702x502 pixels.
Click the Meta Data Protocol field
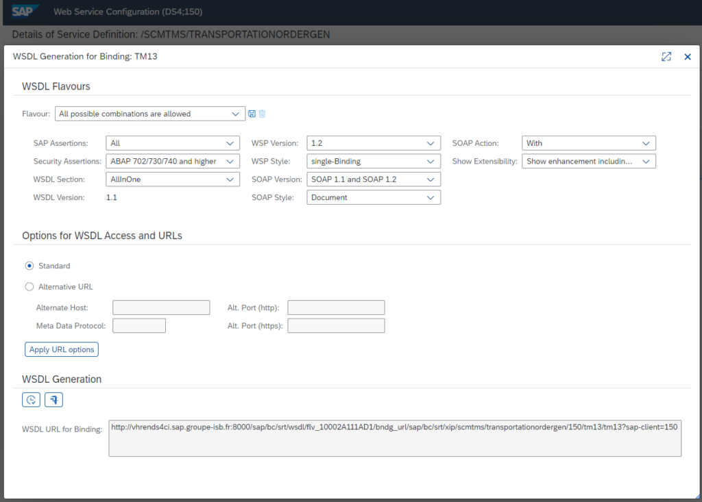click(139, 326)
